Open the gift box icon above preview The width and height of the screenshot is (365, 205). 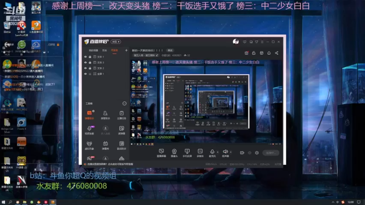(x=246, y=53)
